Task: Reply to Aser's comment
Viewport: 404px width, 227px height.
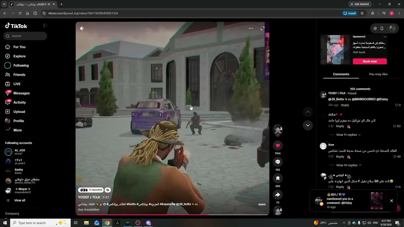Action: pyautogui.click(x=340, y=157)
